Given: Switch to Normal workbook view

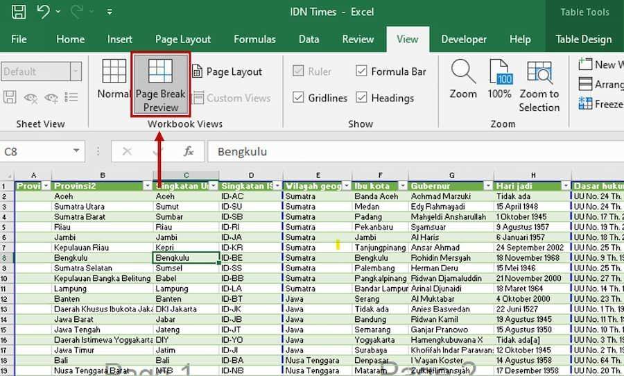Looking at the screenshot, I should [x=114, y=79].
